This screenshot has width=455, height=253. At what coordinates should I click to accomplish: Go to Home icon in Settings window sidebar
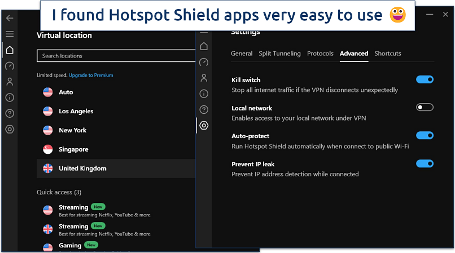pyautogui.click(x=204, y=46)
